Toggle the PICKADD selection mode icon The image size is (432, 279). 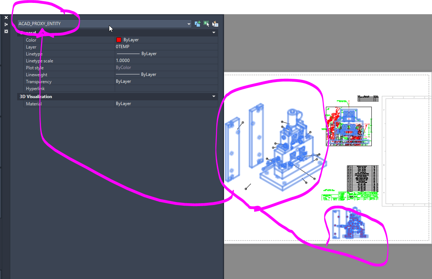pyautogui.click(x=197, y=24)
